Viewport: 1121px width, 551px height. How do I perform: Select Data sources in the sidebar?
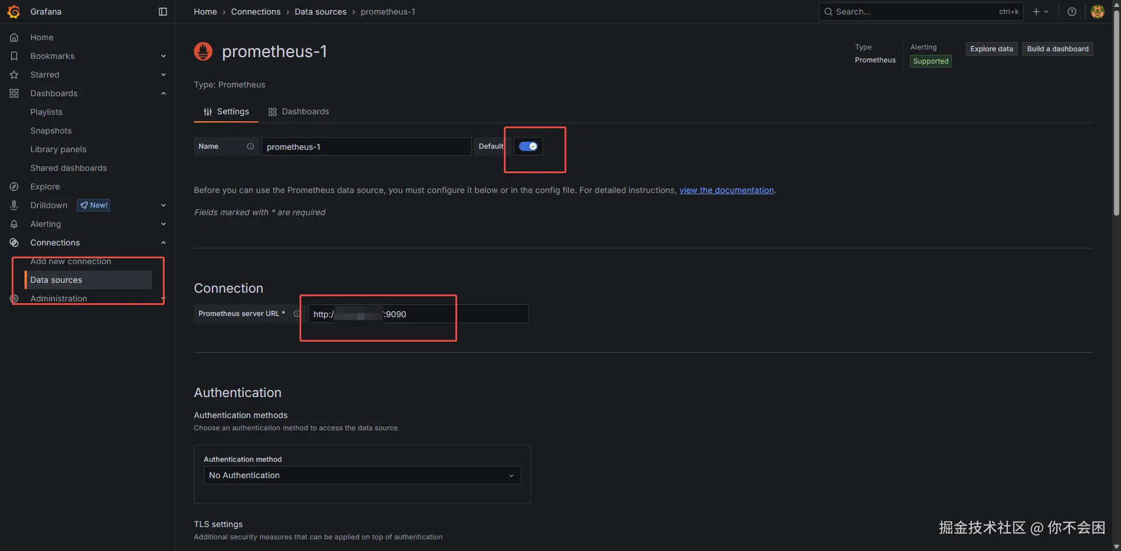coord(88,280)
